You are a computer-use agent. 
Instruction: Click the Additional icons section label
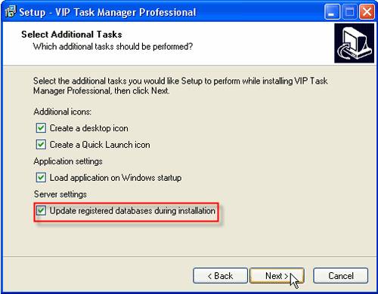point(62,112)
